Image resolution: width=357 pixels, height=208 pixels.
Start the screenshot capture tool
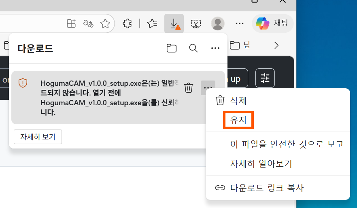tap(196, 23)
